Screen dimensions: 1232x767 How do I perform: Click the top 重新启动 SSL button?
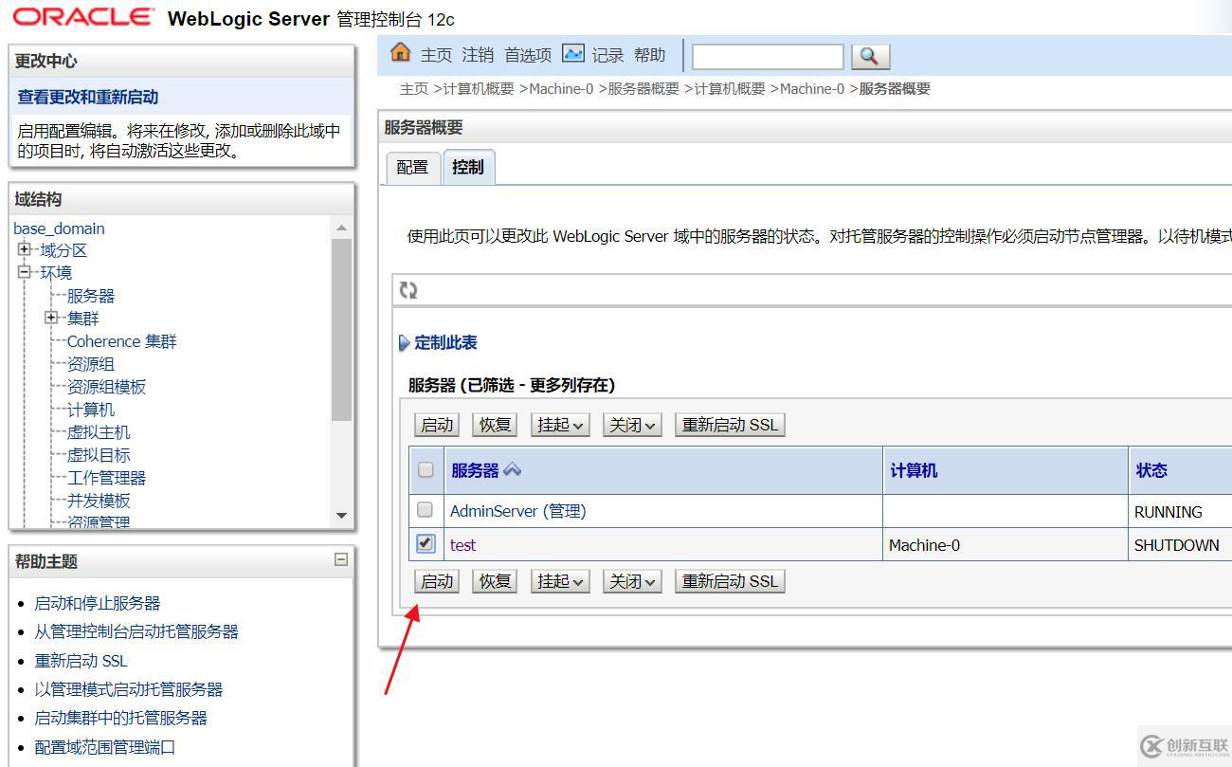pyautogui.click(x=730, y=425)
